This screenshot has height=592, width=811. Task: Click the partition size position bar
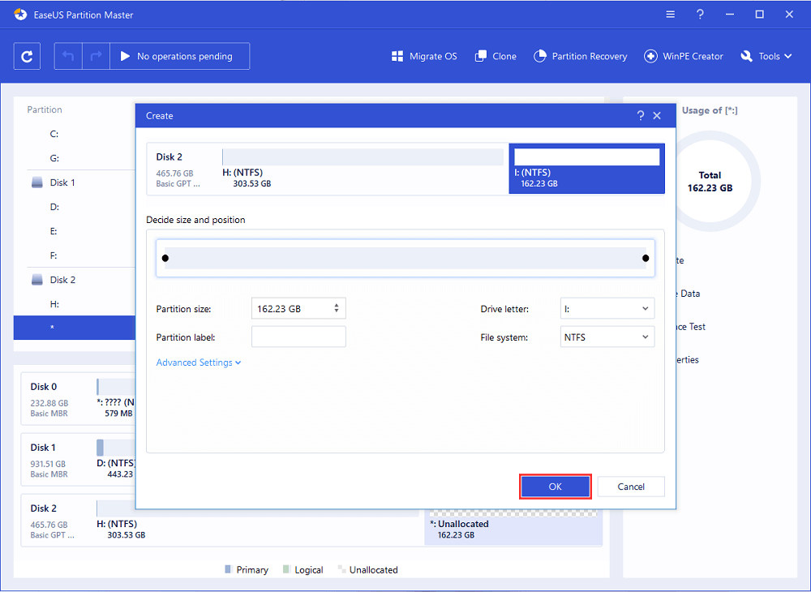[x=405, y=258]
